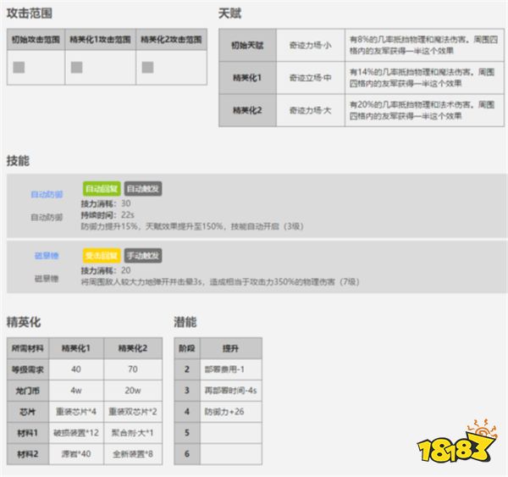Click the gray tile under 初始攻击范围
508x477 pixels.
coord(18,66)
